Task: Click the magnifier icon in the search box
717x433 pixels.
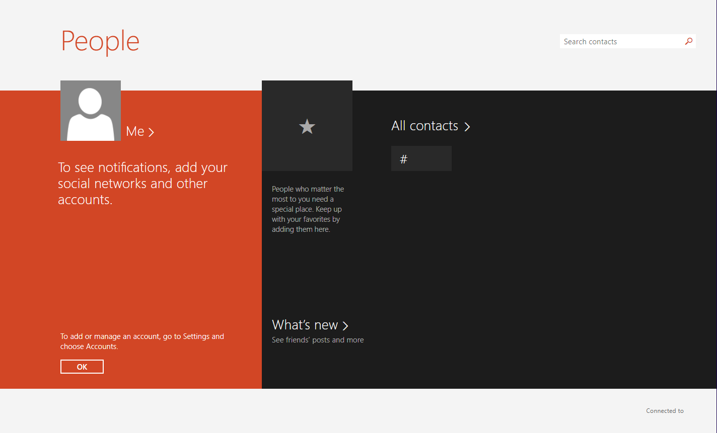Action: 688,41
